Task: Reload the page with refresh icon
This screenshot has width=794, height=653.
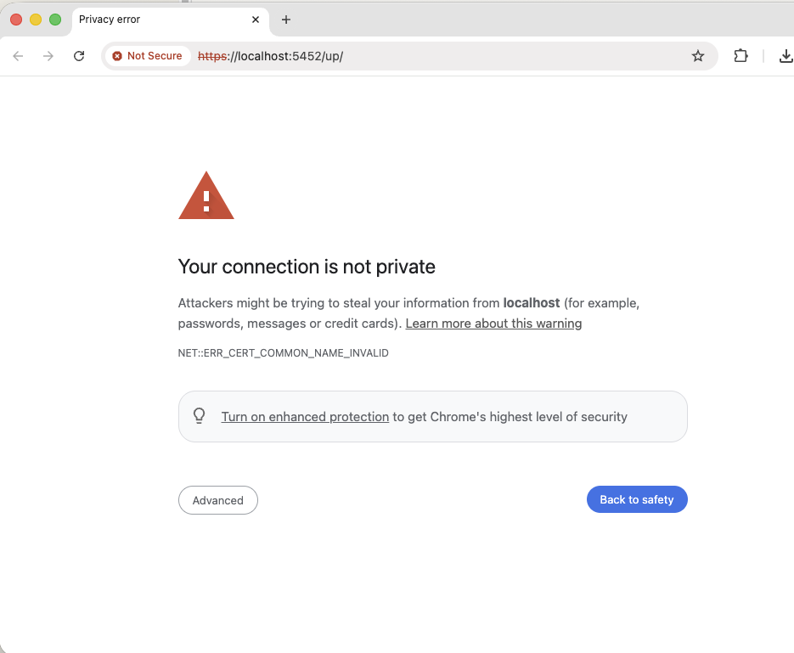Action: [79, 56]
